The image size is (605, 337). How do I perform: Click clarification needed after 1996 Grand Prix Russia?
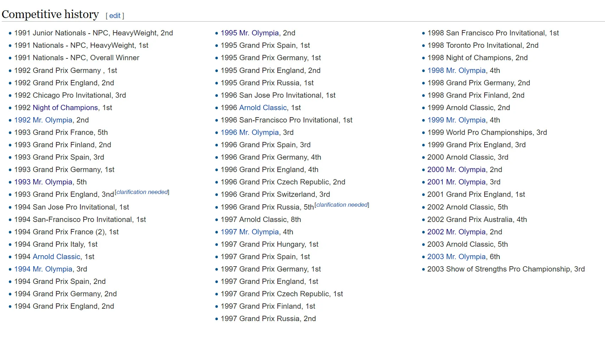pos(342,205)
